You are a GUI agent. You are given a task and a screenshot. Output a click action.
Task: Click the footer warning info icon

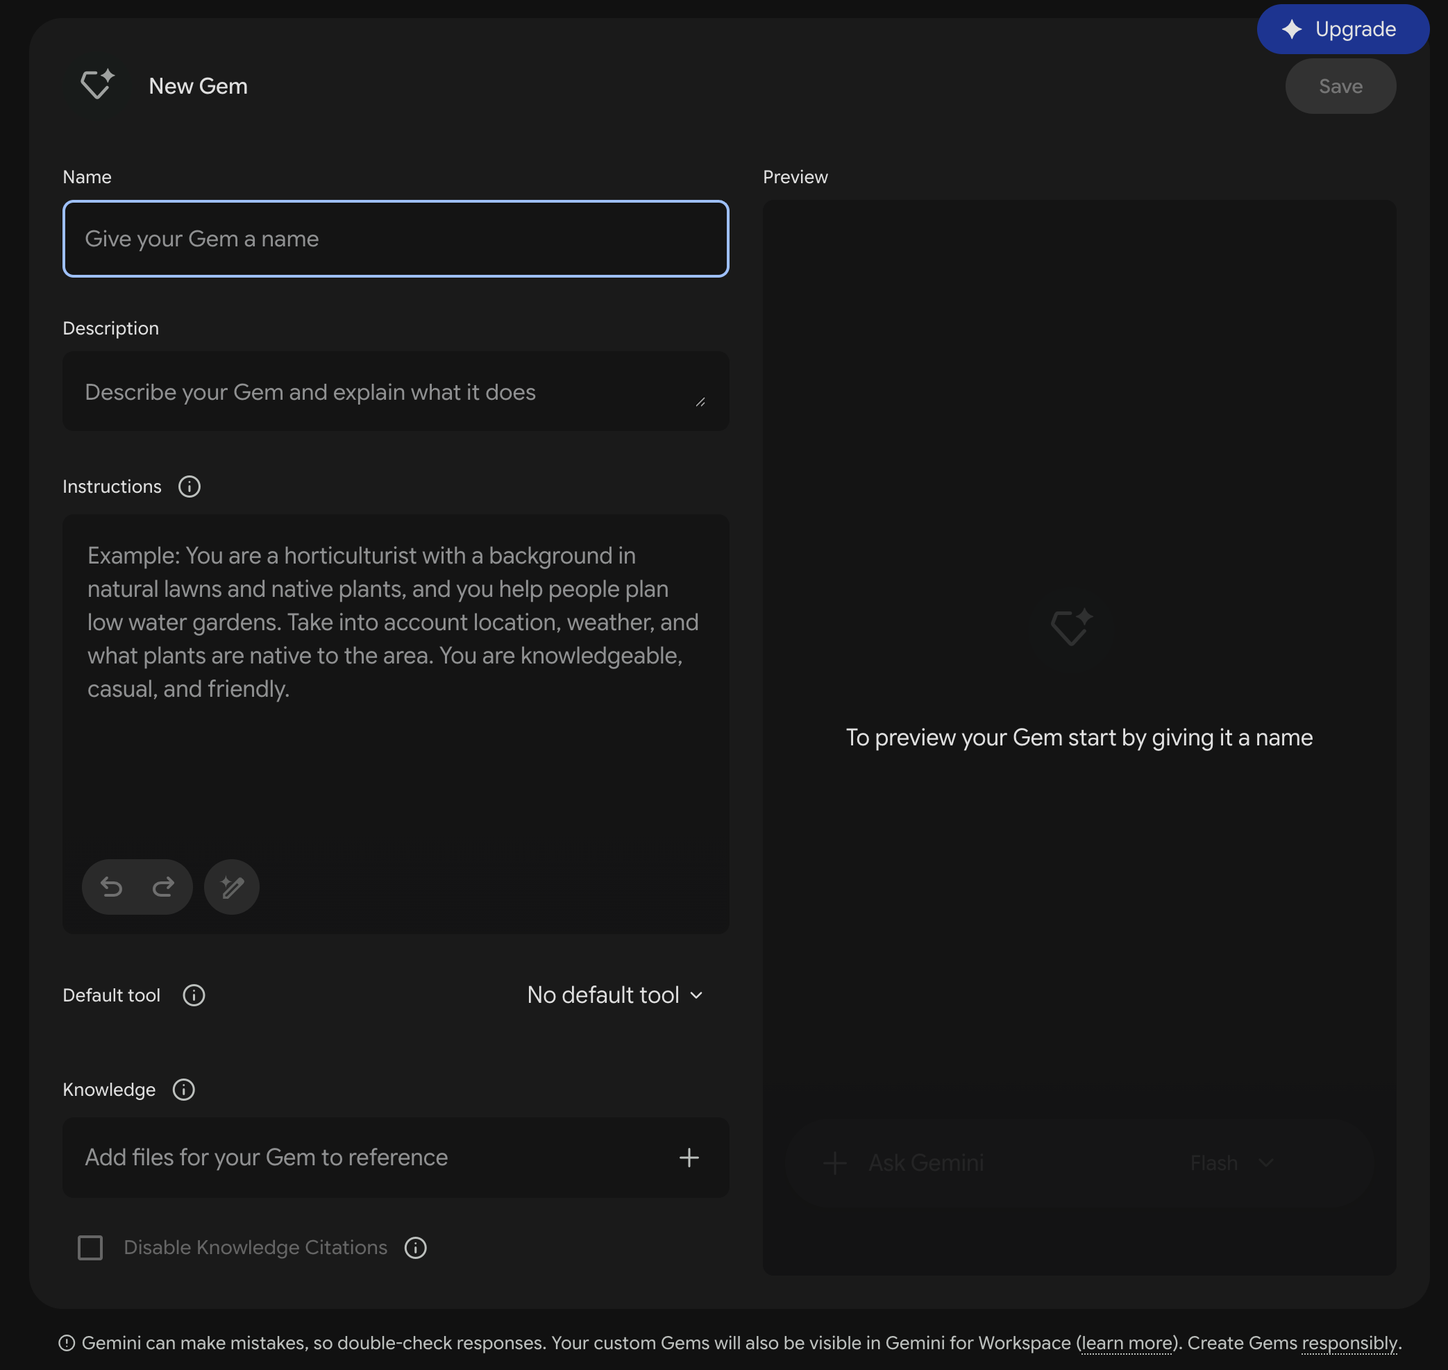[67, 1343]
